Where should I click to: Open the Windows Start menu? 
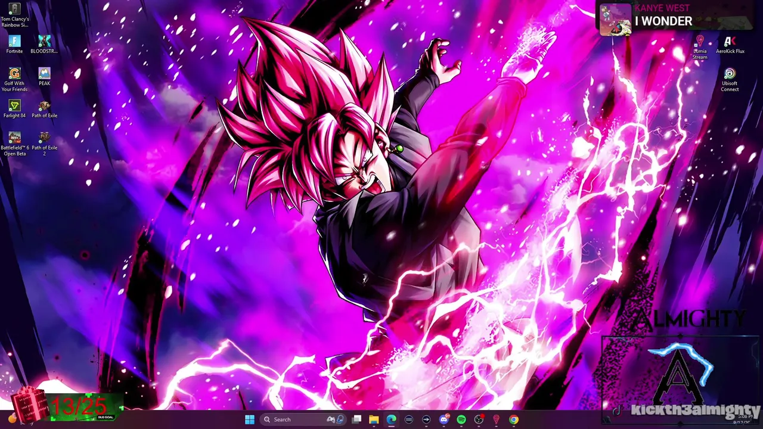pos(250,419)
